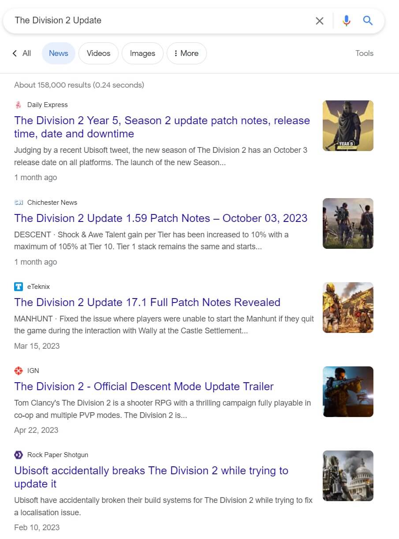Click the Chichester News source favicon
Screen dimensions: 399x539
19,203
